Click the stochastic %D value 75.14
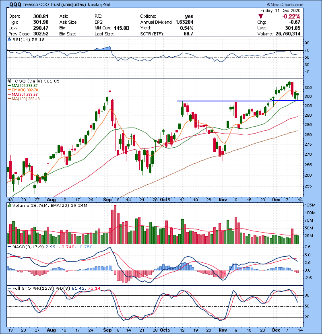Viewport: 322px width, 334px height. [x=94, y=288]
